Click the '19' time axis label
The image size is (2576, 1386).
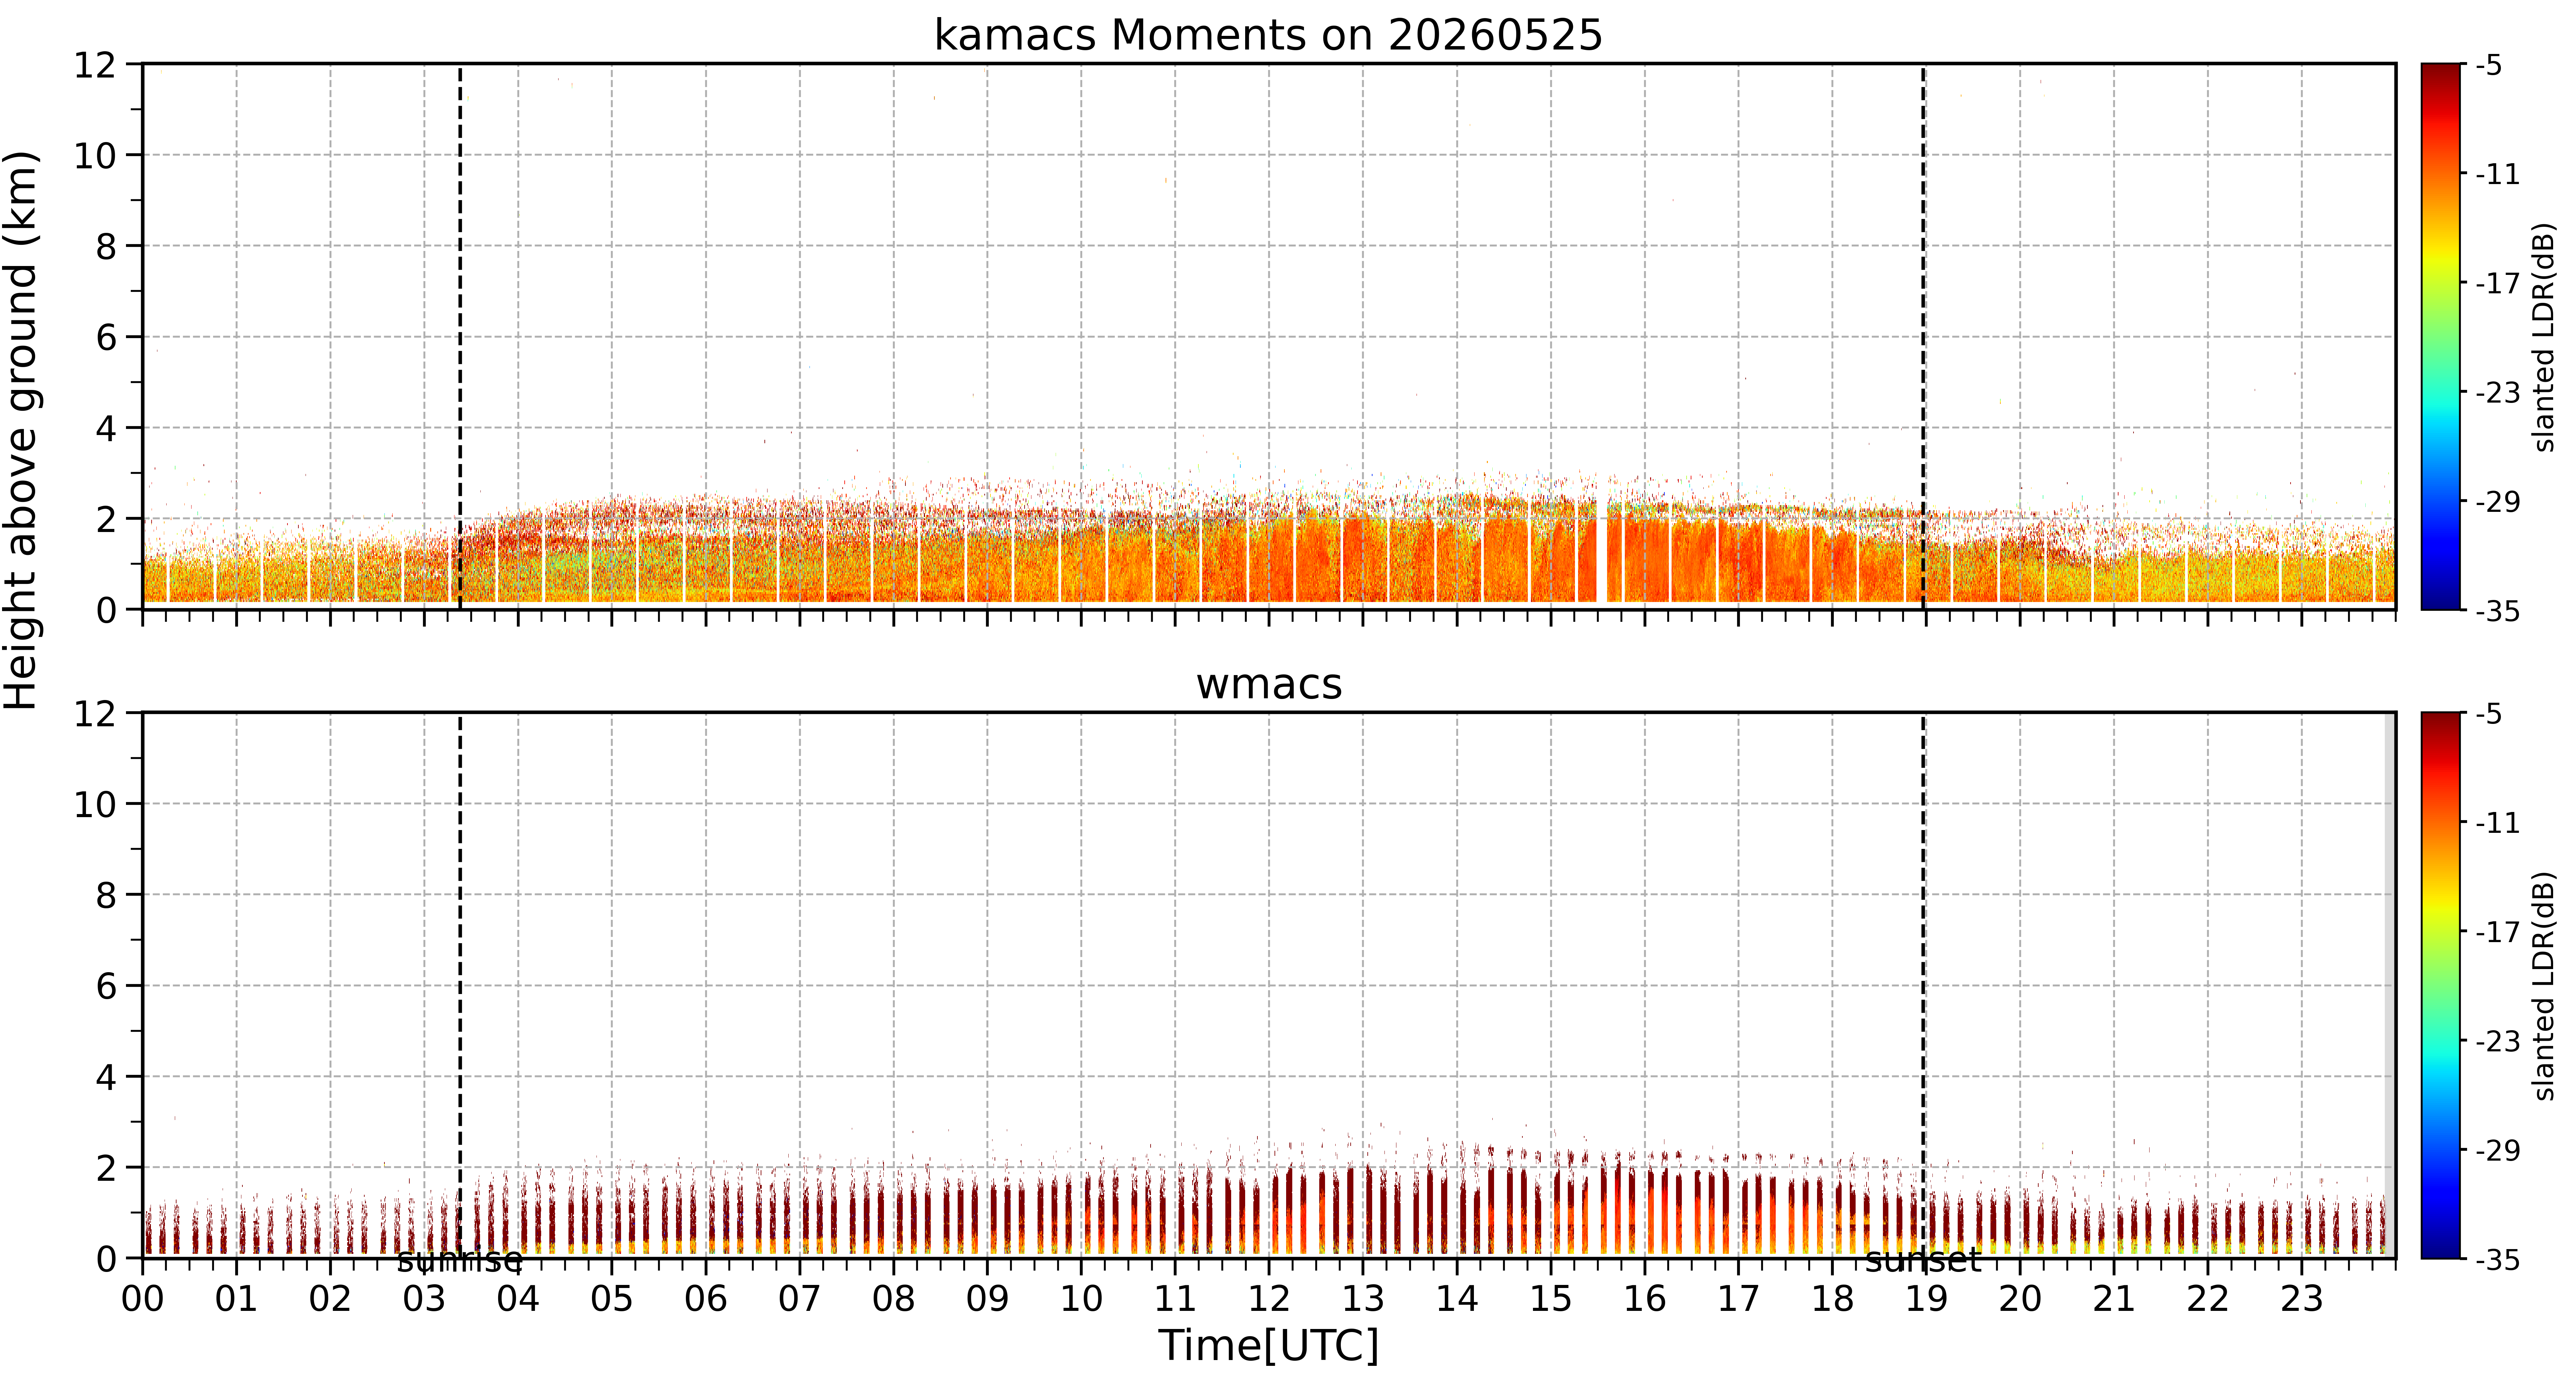tap(1926, 1299)
